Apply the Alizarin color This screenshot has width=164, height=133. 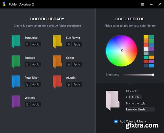[x=77, y=84]
